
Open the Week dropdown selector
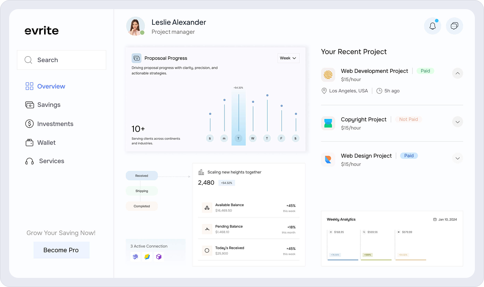[288, 58]
